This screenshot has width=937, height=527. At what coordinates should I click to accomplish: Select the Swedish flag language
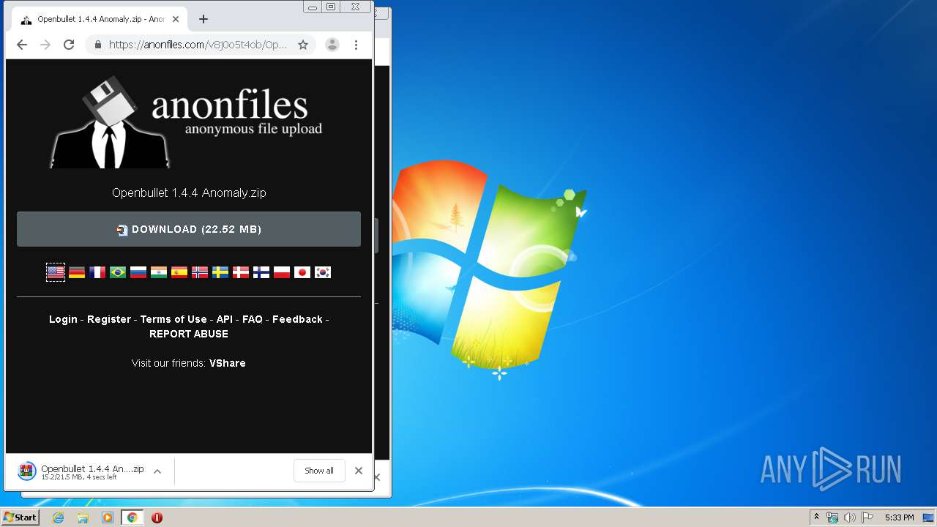pos(220,272)
